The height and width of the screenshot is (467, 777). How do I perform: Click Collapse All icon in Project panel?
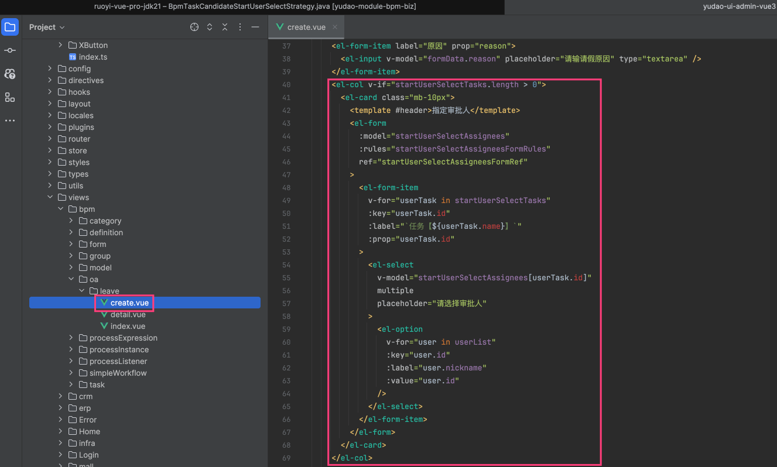(x=225, y=28)
